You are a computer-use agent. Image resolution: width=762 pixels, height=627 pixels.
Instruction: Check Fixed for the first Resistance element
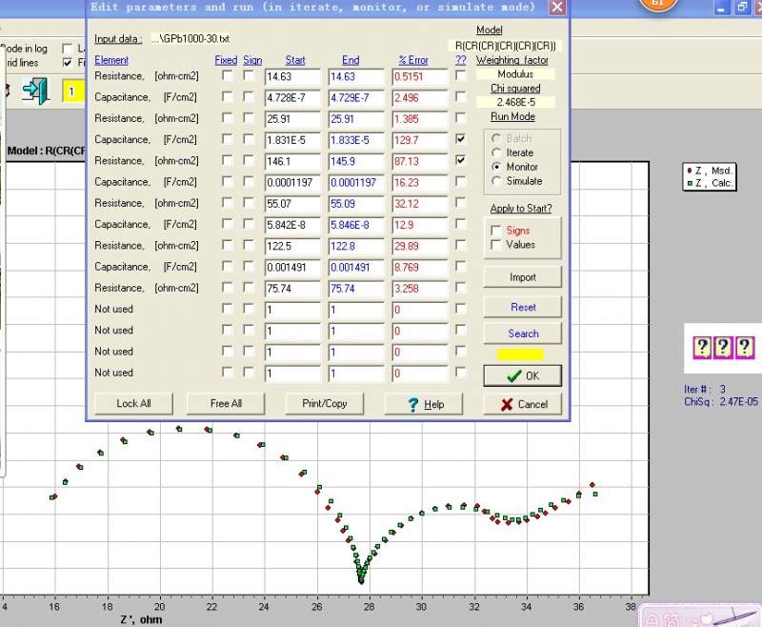(227, 75)
